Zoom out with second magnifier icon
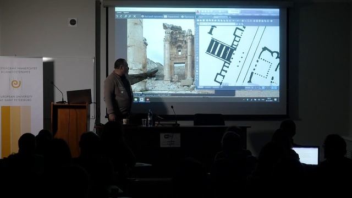Viewport: 352px width, 198px height. point(130,16)
